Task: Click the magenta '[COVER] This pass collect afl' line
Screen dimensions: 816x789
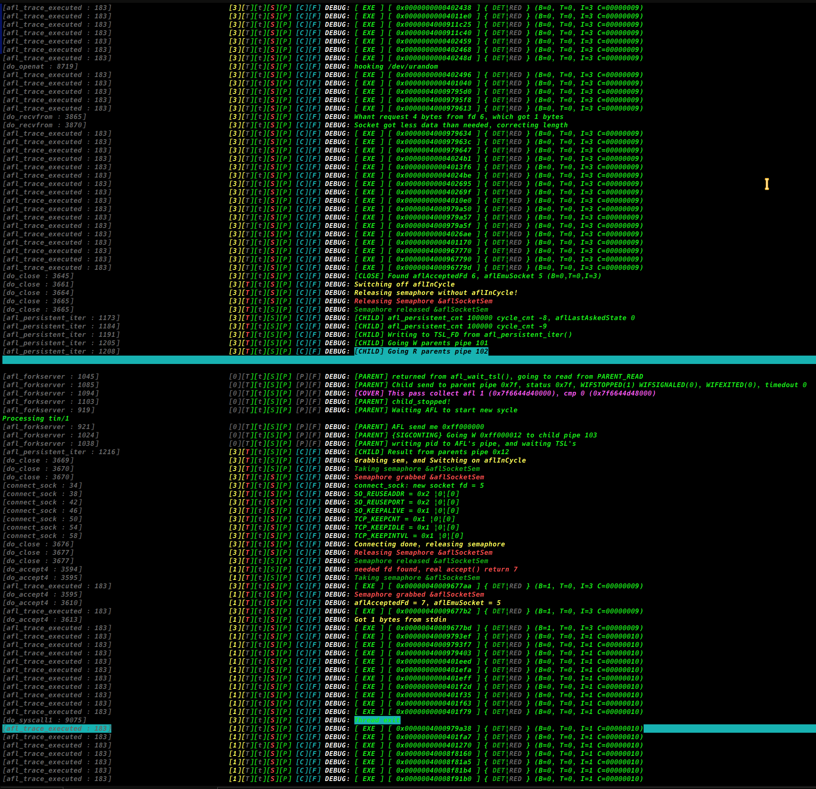Action: tap(505, 394)
